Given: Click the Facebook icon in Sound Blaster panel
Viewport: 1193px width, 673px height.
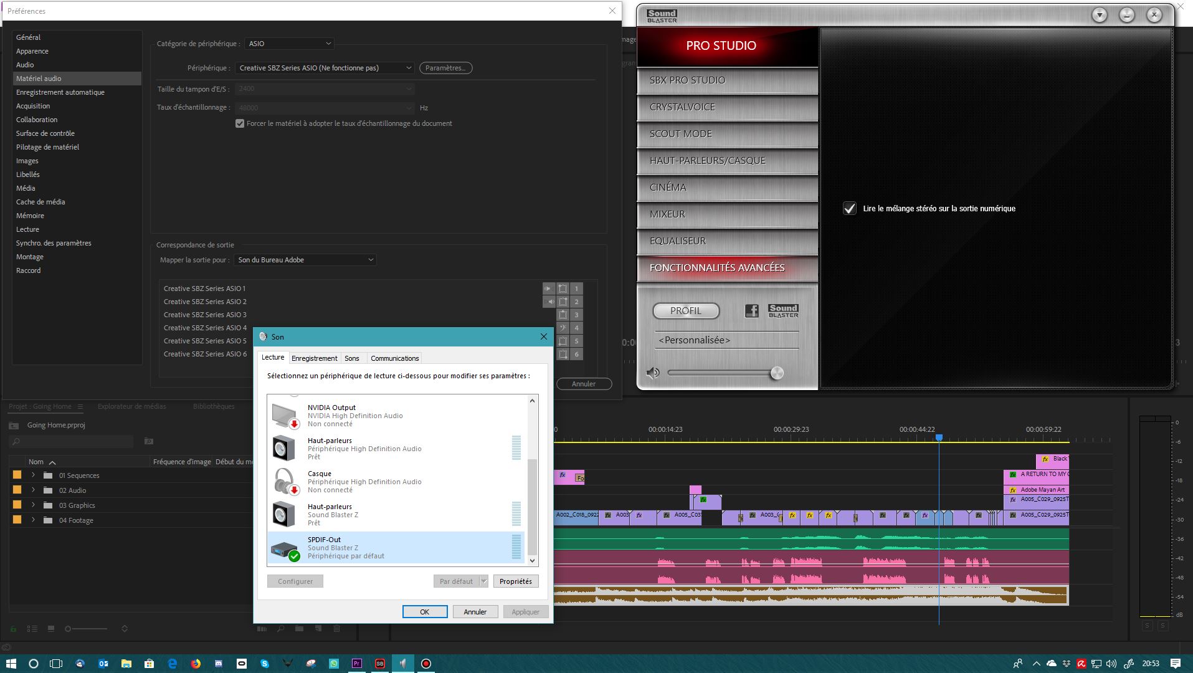Looking at the screenshot, I should click(752, 310).
